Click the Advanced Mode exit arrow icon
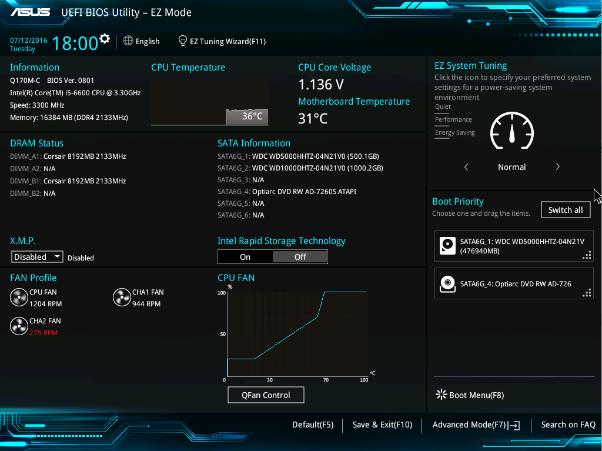 [514, 425]
